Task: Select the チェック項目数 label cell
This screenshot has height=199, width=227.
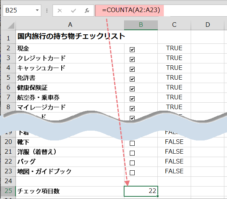Action: point(70,191)
